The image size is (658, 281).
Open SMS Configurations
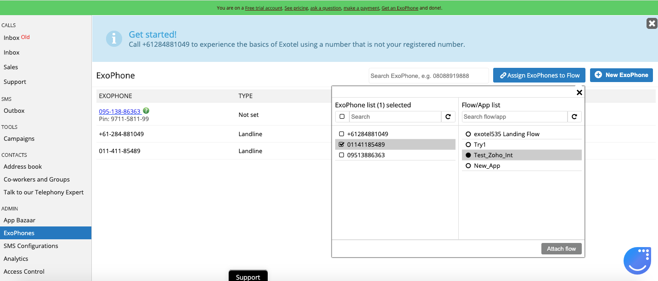[x=31, y=246]
